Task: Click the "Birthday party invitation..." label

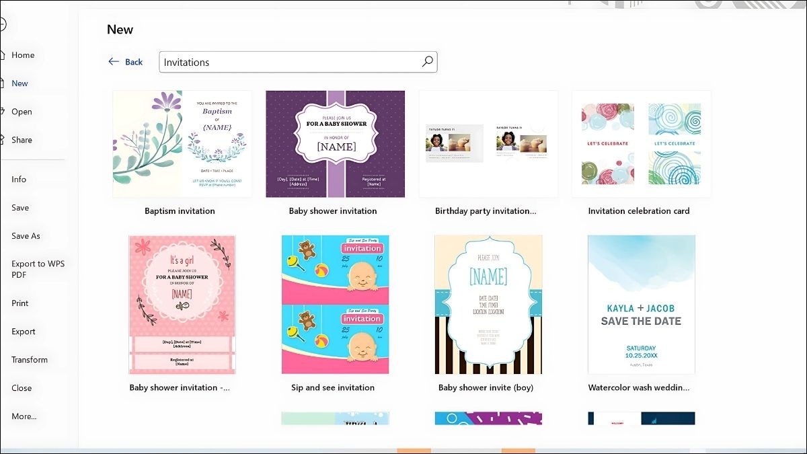Action: (486, 211)
